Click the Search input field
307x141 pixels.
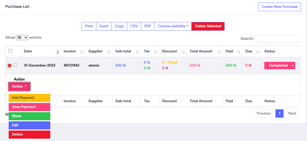pos(278,39)
